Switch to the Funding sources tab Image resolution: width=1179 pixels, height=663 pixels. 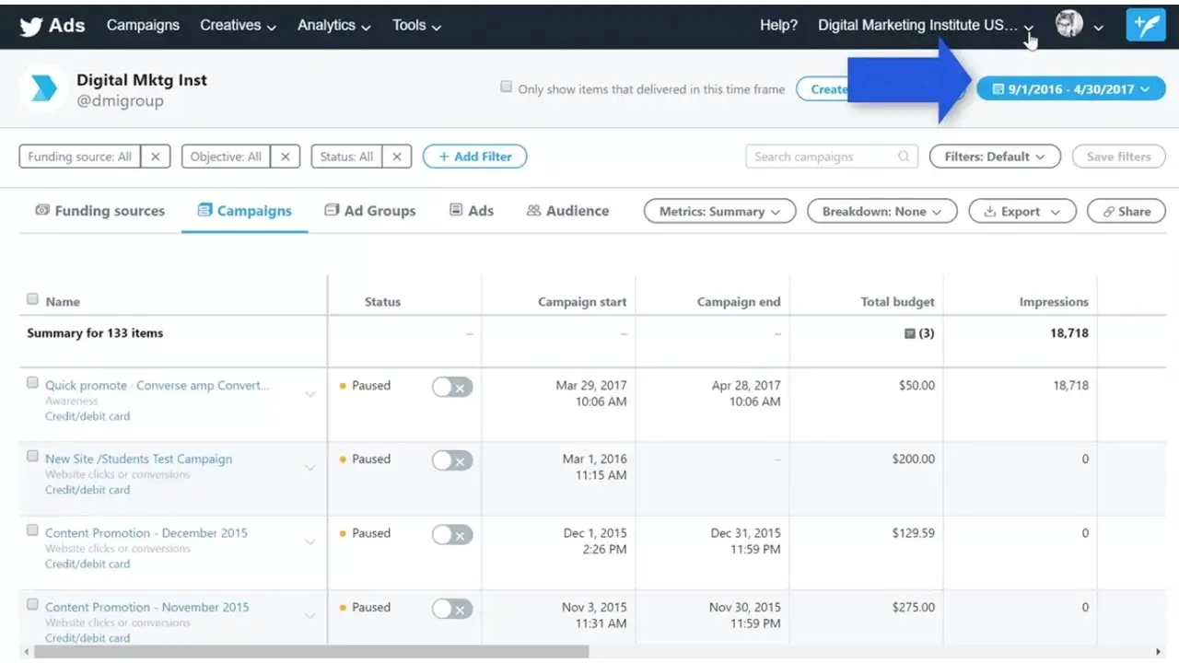point(100,211)
